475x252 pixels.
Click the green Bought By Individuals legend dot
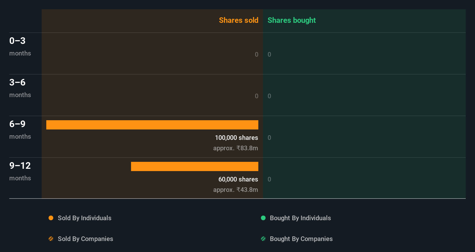click(x=263, y=218)
